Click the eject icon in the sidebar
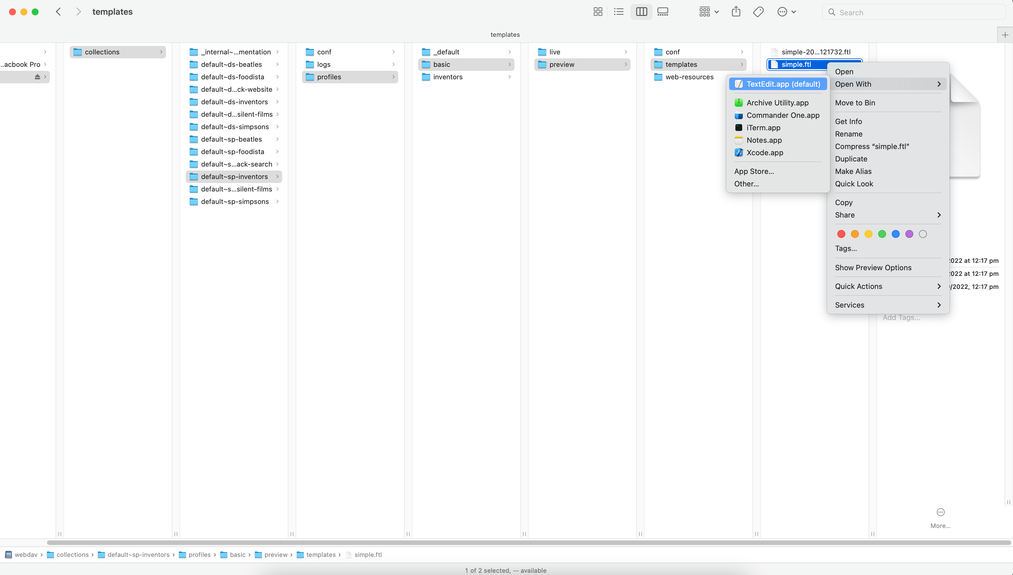Screen dimensions: 1013x575 tap(38, 76)
